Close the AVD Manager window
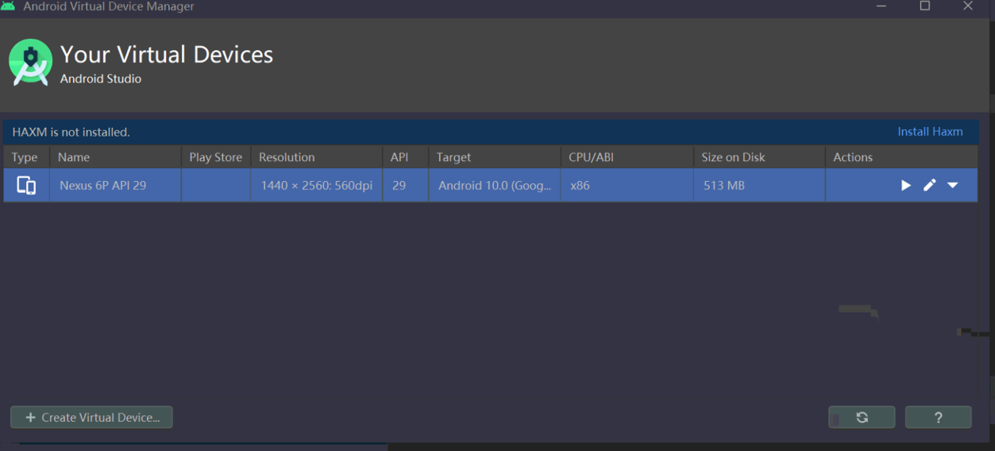Viewport: 995px width, 451px height. point(968,6)
